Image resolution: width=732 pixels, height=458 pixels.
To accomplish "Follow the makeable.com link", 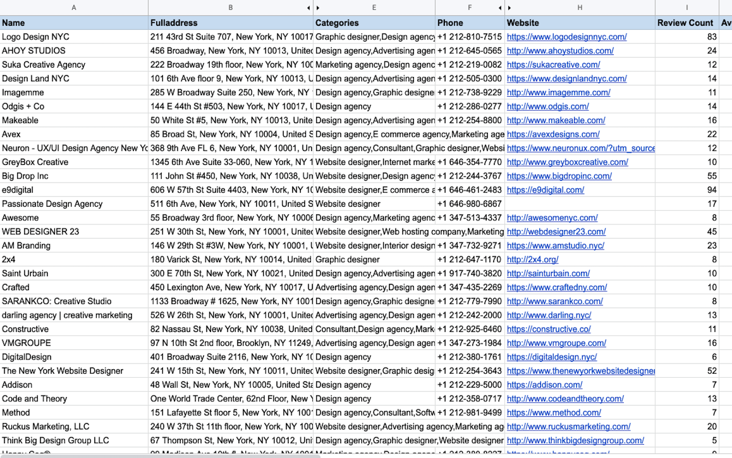I will (556, 120).
